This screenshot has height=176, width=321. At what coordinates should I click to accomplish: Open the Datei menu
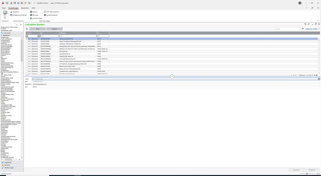[4, 8]
